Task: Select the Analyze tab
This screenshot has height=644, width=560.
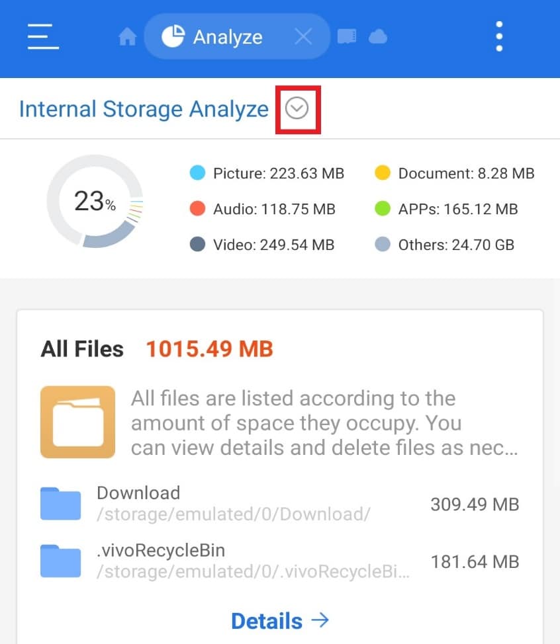Action: click(227, 36)
